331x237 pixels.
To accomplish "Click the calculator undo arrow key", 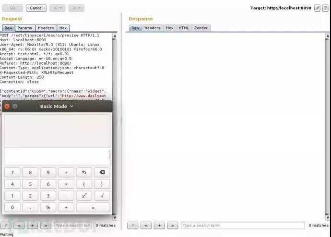I will pyautogui.click(x=84, y=172).
